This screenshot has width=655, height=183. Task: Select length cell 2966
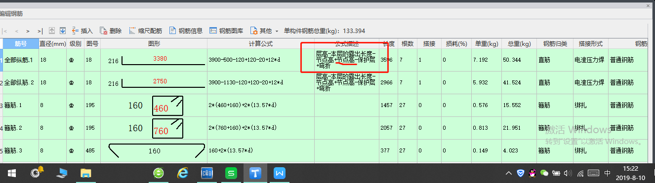pos(389,83)
